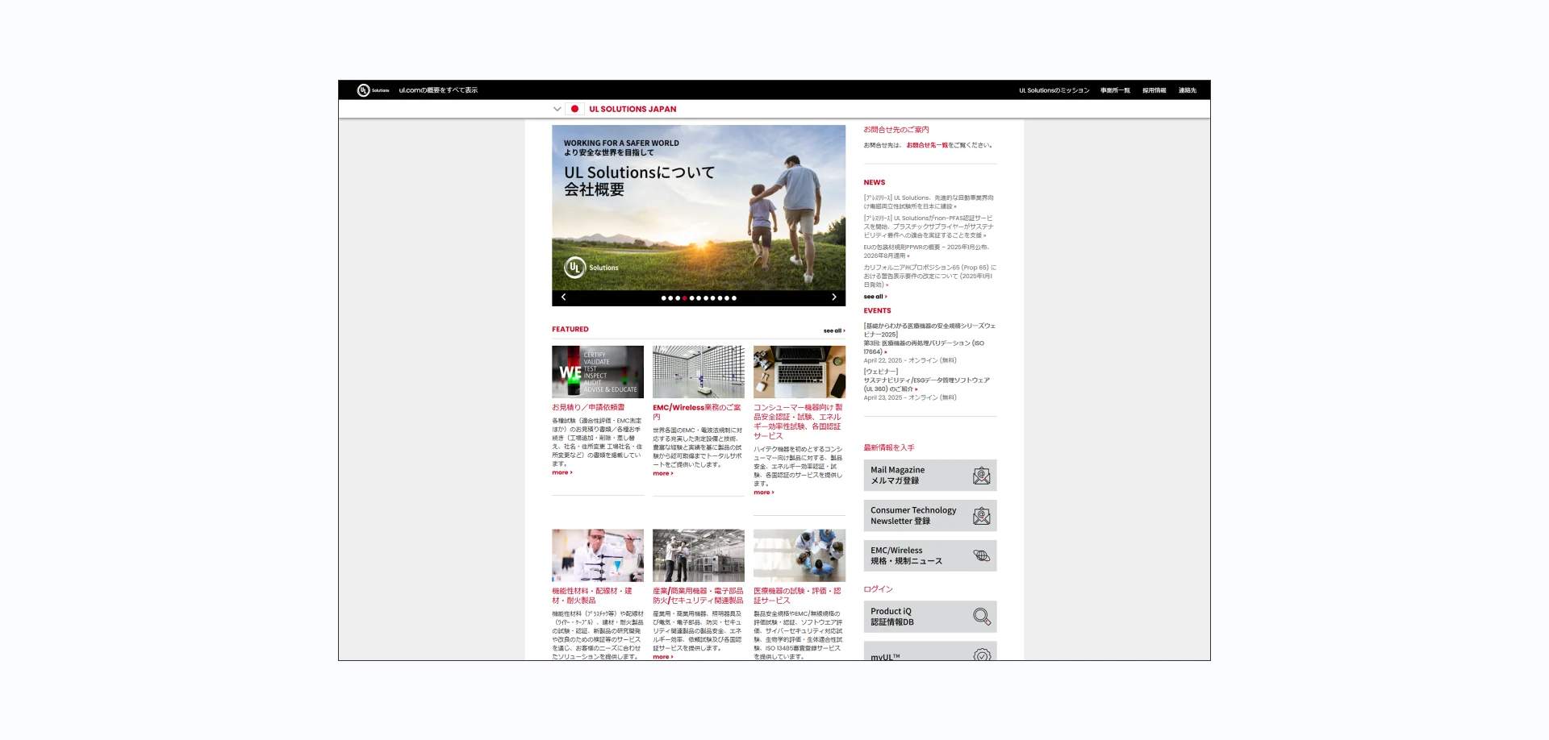
Task: Click the EMC anechoic chamber thumbnail
Action: [x=699, y=372]
